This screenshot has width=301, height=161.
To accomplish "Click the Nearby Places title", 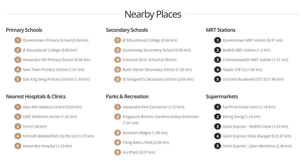I will tap(153, 14).
